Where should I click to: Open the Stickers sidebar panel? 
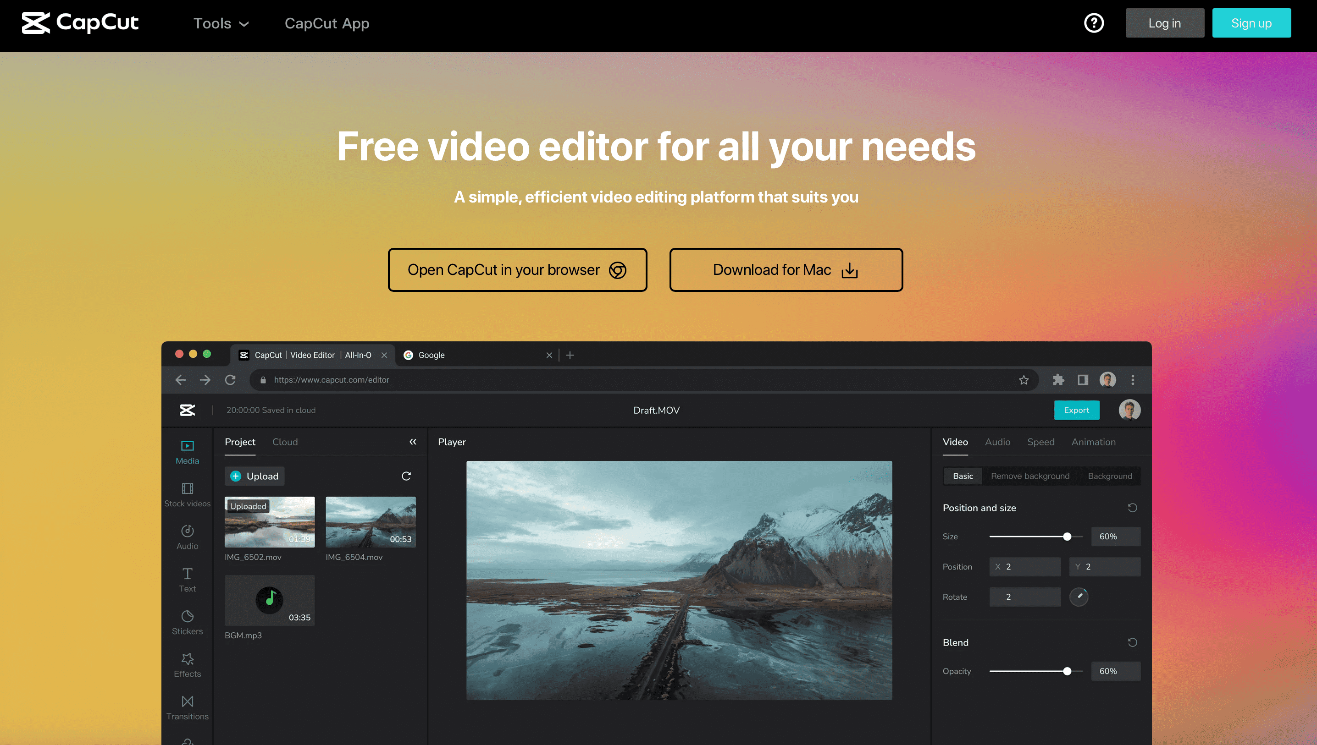[188, 622]
